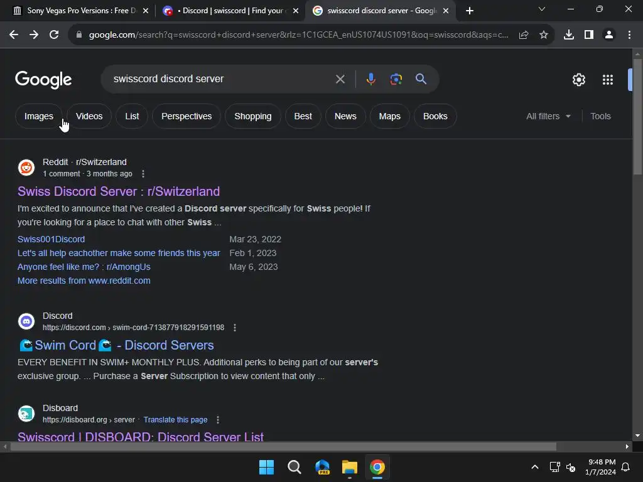Focus the Chrome address bar URL
The width and height of the screenshot is (643, 482).
pyautogui.click(x=298, y=35)
